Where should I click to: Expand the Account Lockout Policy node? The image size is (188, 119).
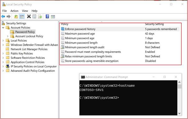[8, 36]
